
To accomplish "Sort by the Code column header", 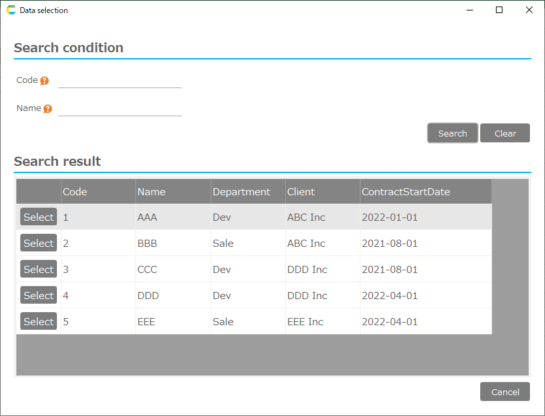I will [x=75, y=192].
